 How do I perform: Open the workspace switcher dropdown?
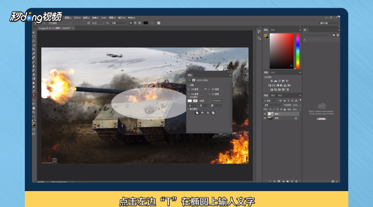[x=329, y=23]
